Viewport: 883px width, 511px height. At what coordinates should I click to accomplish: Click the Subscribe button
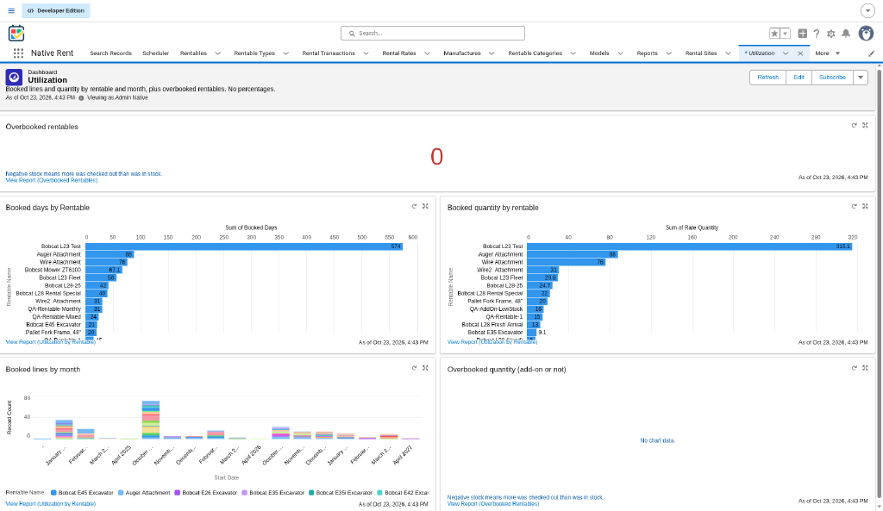pyautogui.click(x=832, y=78)
